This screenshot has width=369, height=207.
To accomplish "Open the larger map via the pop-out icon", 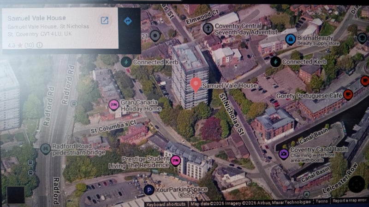I will click(105, 21).
